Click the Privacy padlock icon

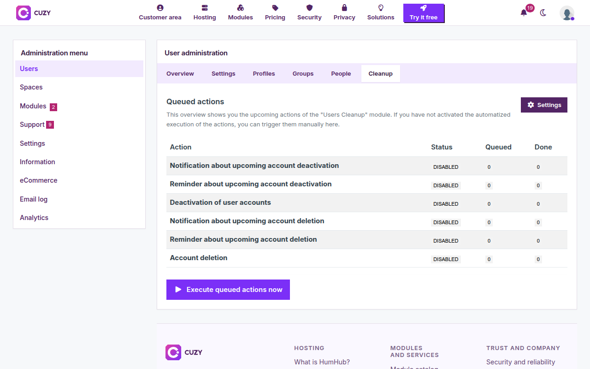click(x=344, y=8)
